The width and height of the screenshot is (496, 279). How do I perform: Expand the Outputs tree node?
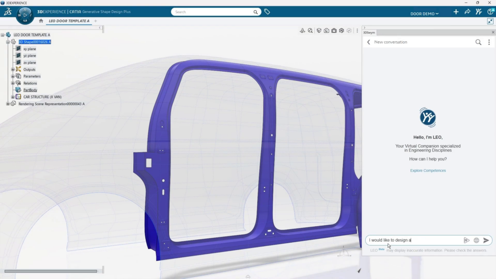[x=13, y=69]
